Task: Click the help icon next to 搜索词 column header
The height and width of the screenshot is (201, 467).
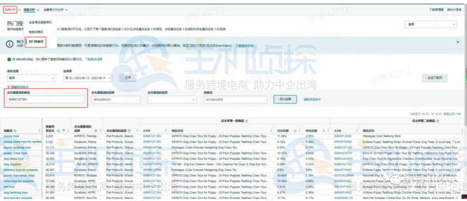Action: tap(15, 131)
